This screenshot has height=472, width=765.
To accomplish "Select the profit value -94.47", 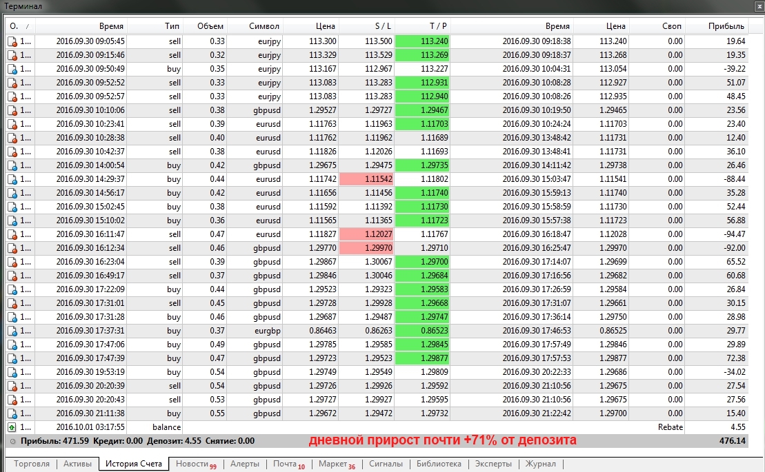I will coord(734,234).
